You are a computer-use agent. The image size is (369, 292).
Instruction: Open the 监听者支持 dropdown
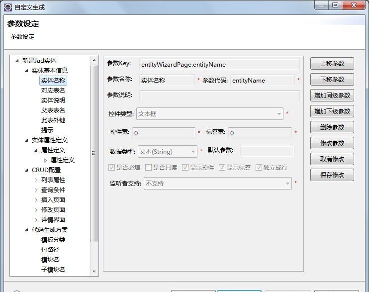218,183
